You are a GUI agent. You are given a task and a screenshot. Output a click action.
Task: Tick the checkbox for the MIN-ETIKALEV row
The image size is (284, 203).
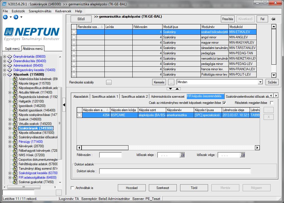pyautogui.click(x=74, y=32)
